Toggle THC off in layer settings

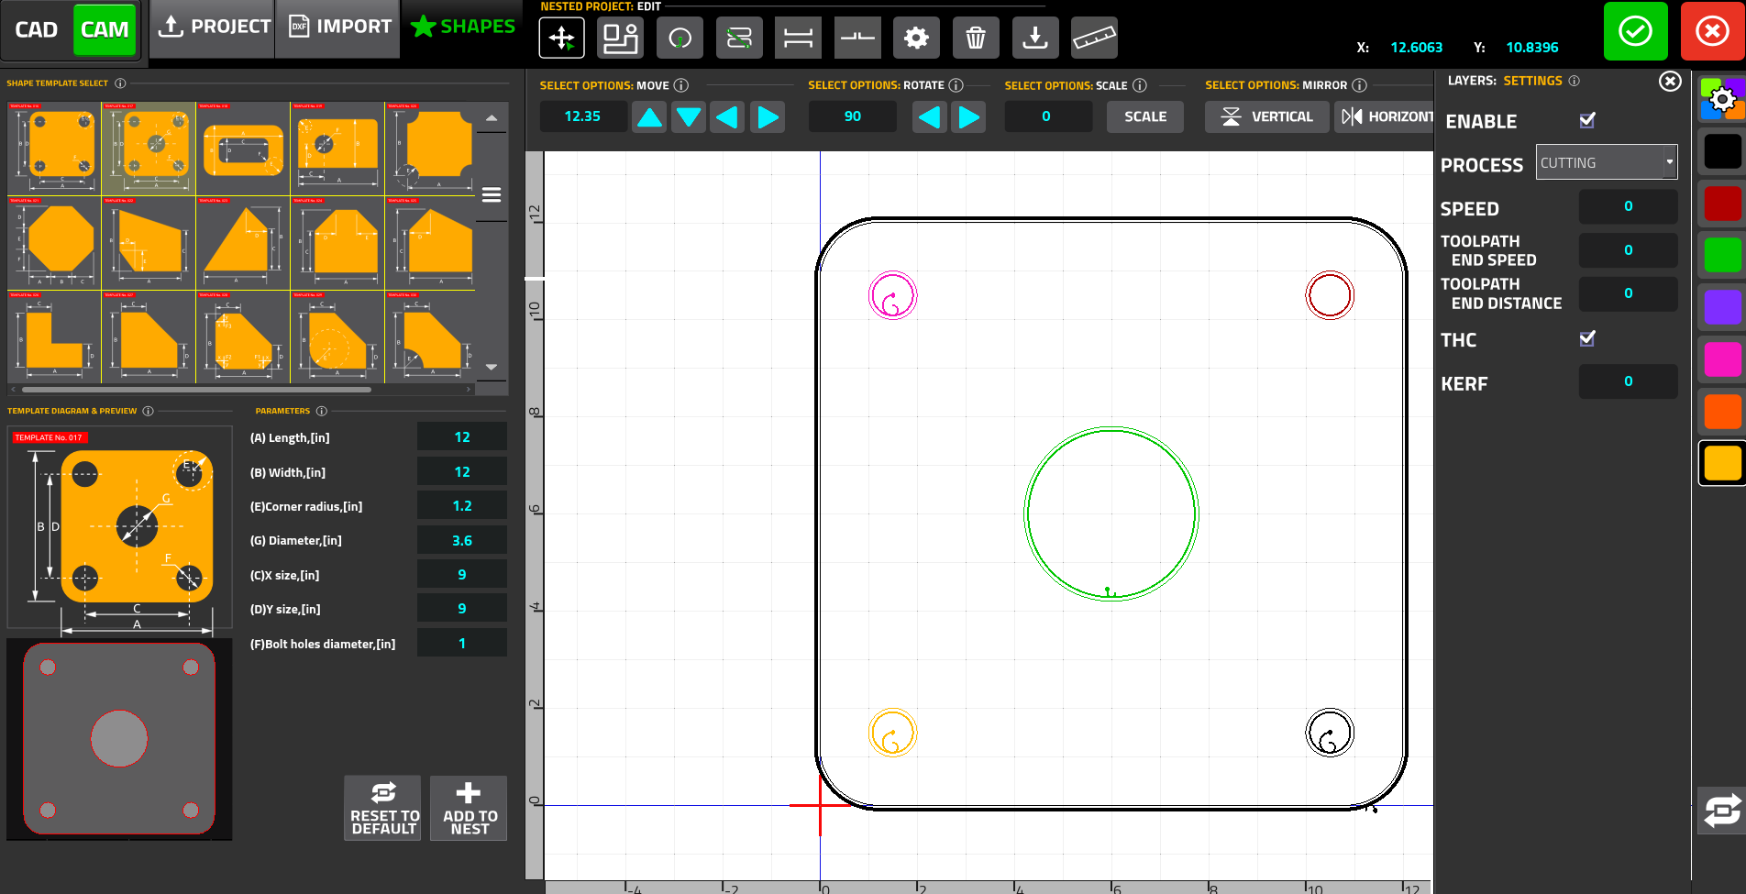[x=1587, y=338]
